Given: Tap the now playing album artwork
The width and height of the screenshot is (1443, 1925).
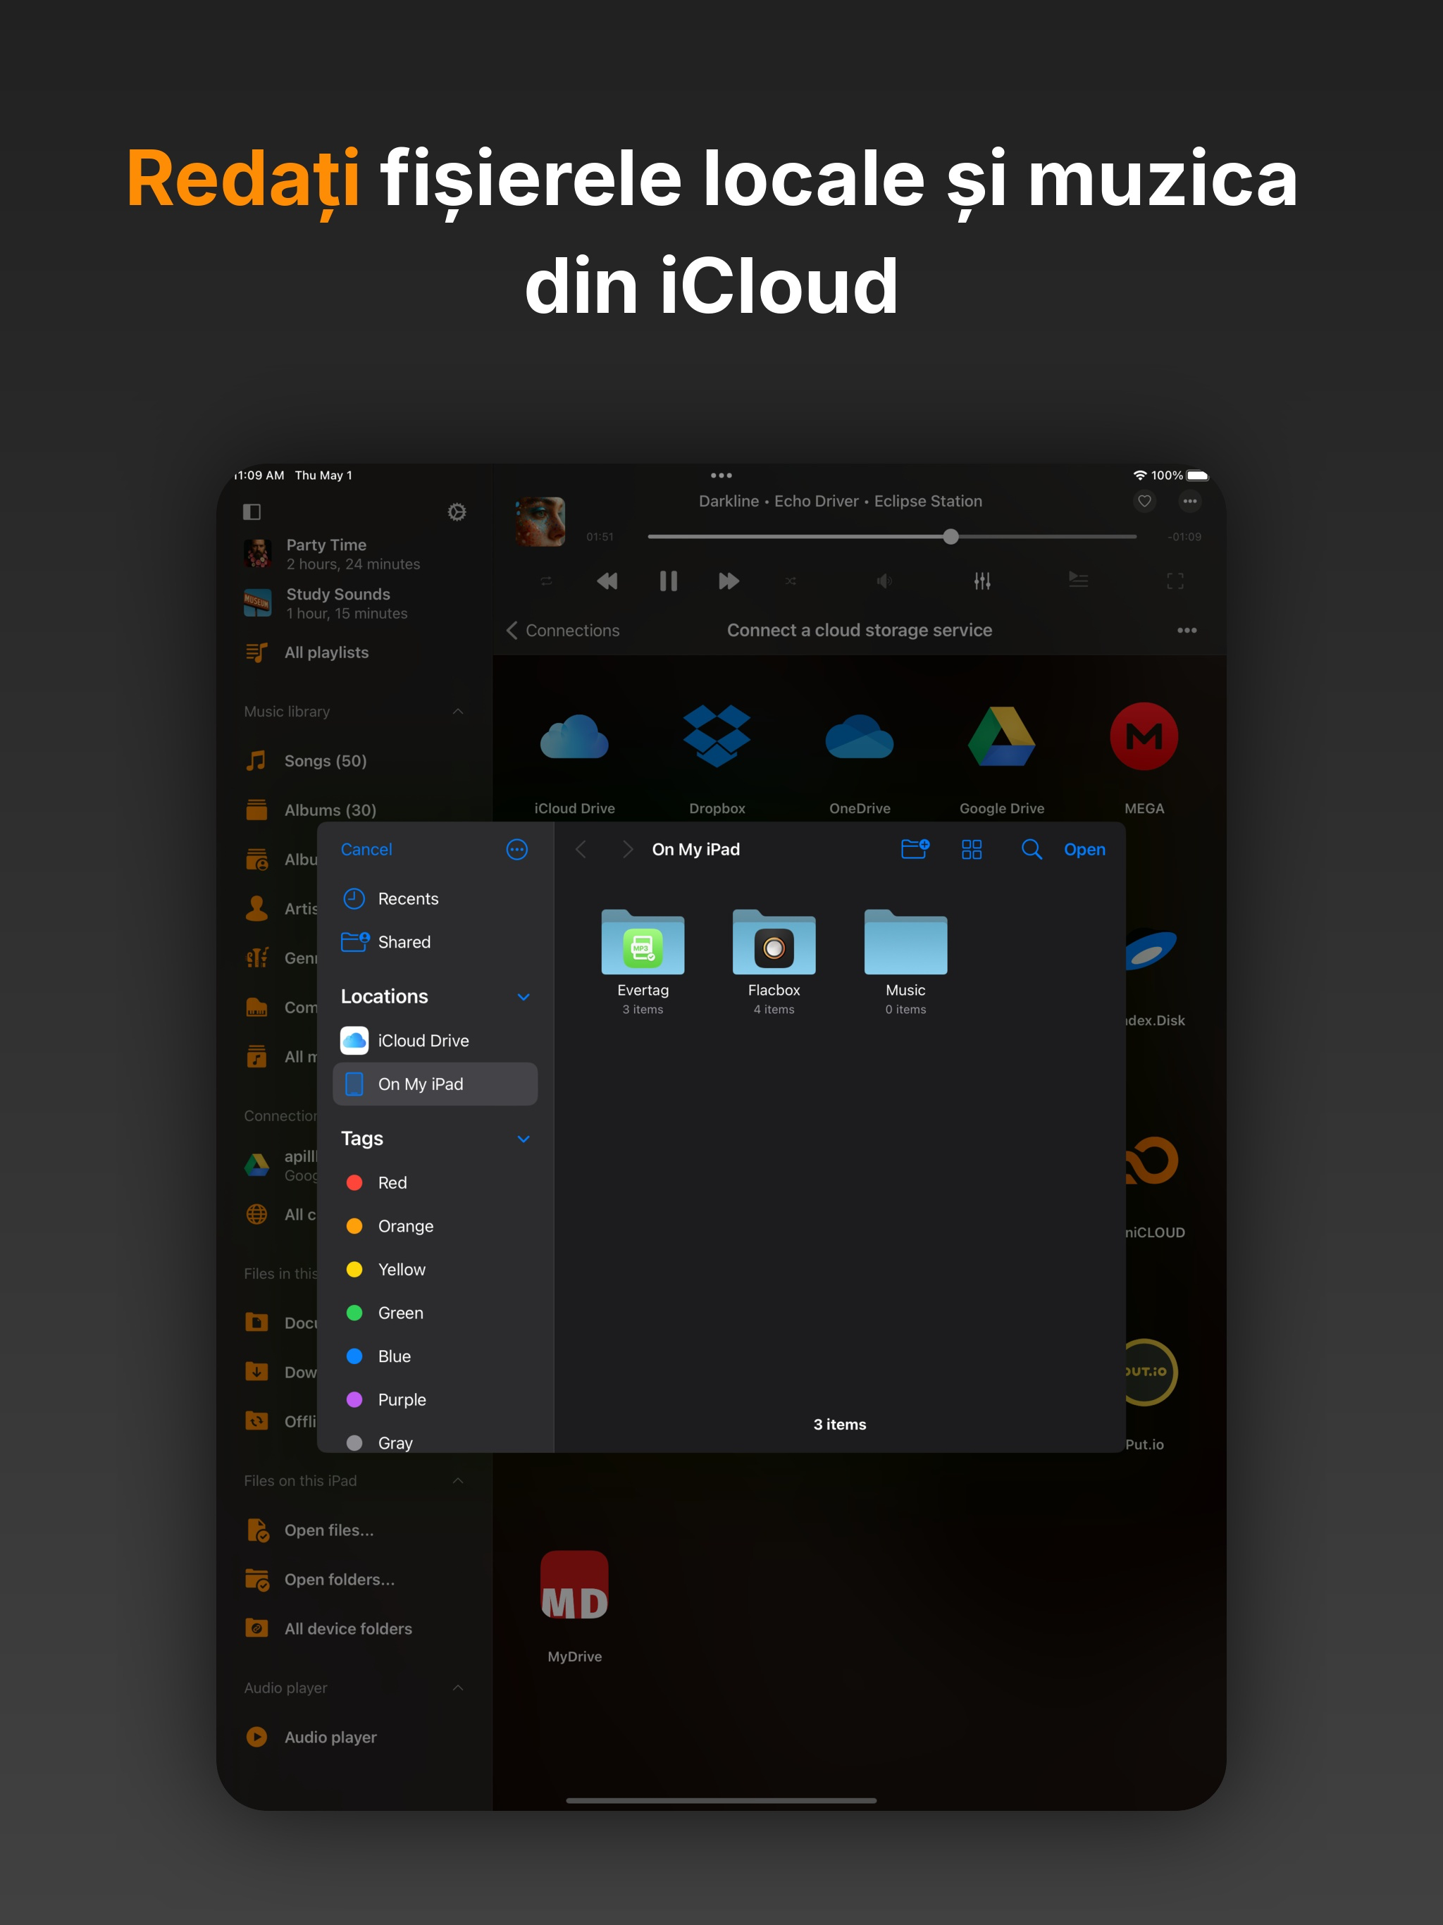Looking at the screenshot, I should pos(540,522).
